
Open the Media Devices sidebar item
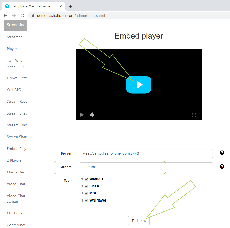17,172
